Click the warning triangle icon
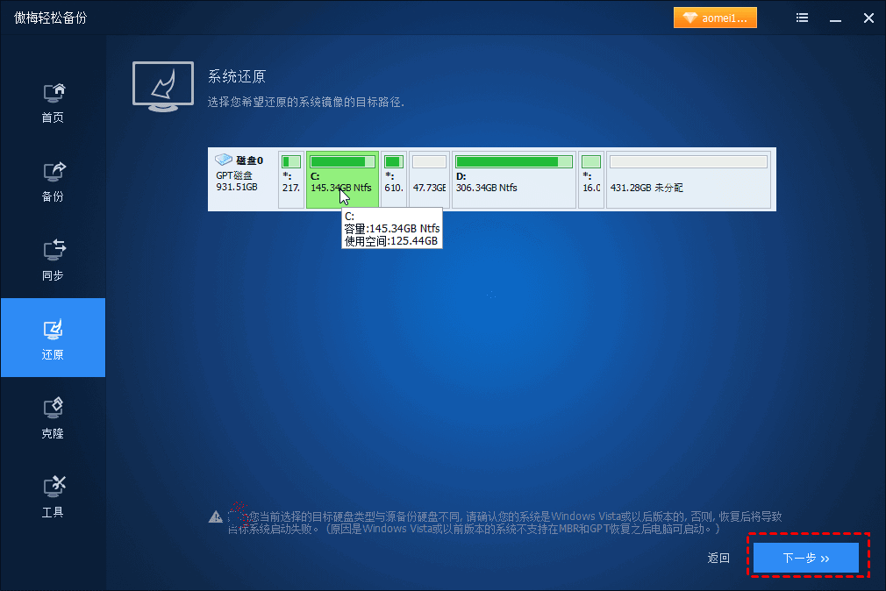This screenshot has width=886, height=591. click(x=215, y=516)
